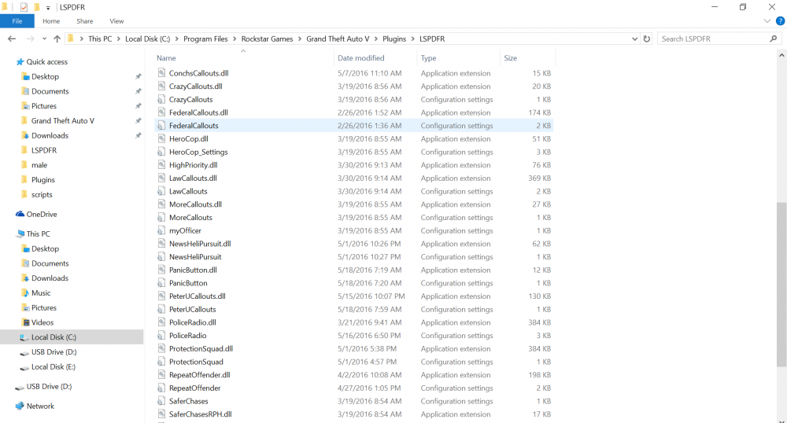Select Network in navigation pane
This screenshot has height=423, width=787.
(x=40, y=406)
